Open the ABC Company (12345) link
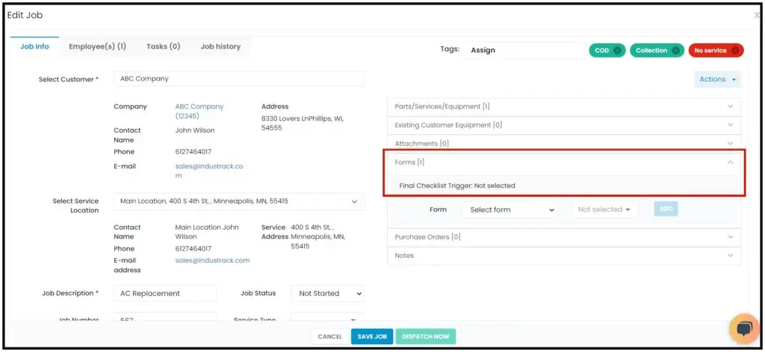Image resolution: width=765 pixels, height=352 pixels. (199, 111)
